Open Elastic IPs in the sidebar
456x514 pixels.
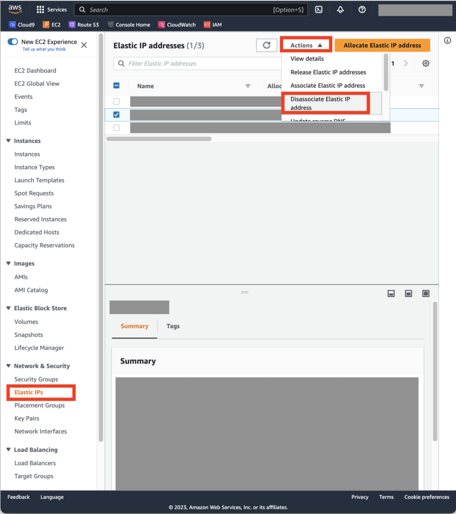pyautogui.click(x=29, y=392)
